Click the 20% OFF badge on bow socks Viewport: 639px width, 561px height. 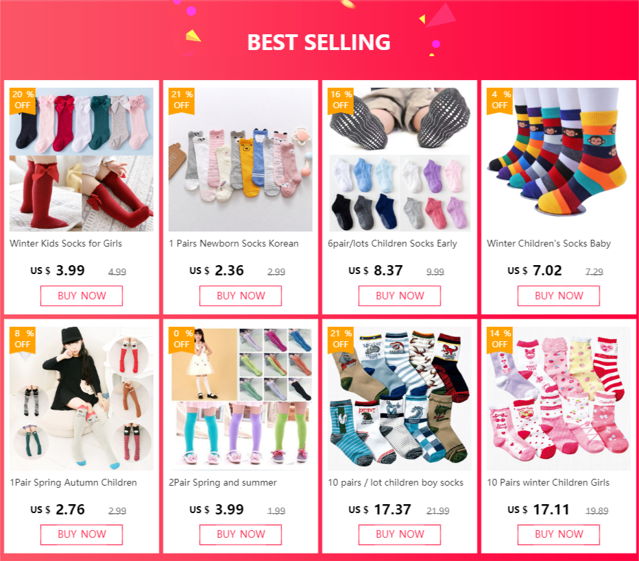[x=23, y=101]
